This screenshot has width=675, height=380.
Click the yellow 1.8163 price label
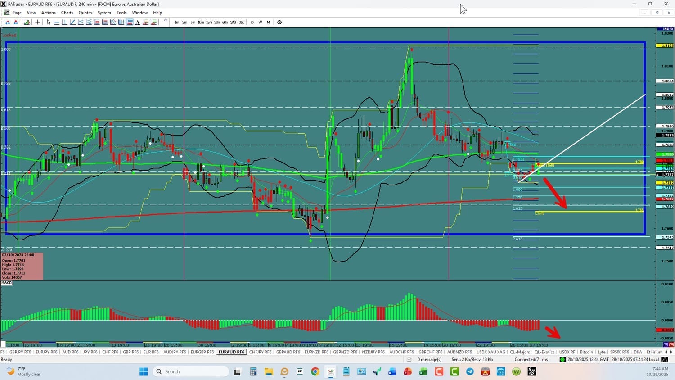pyautogui.click(x=665, y=45)
